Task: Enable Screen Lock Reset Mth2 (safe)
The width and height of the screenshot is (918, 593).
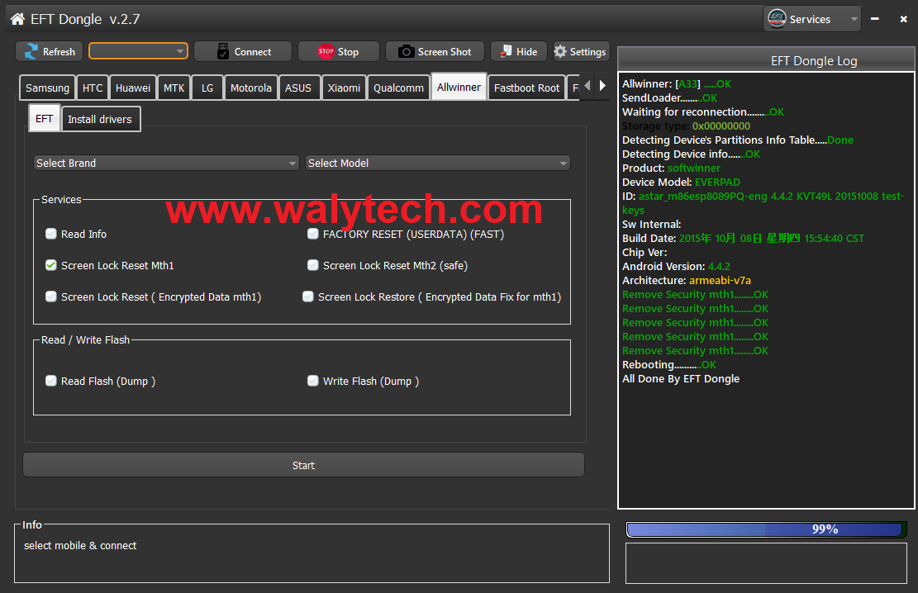Action: tap(312, 265)
